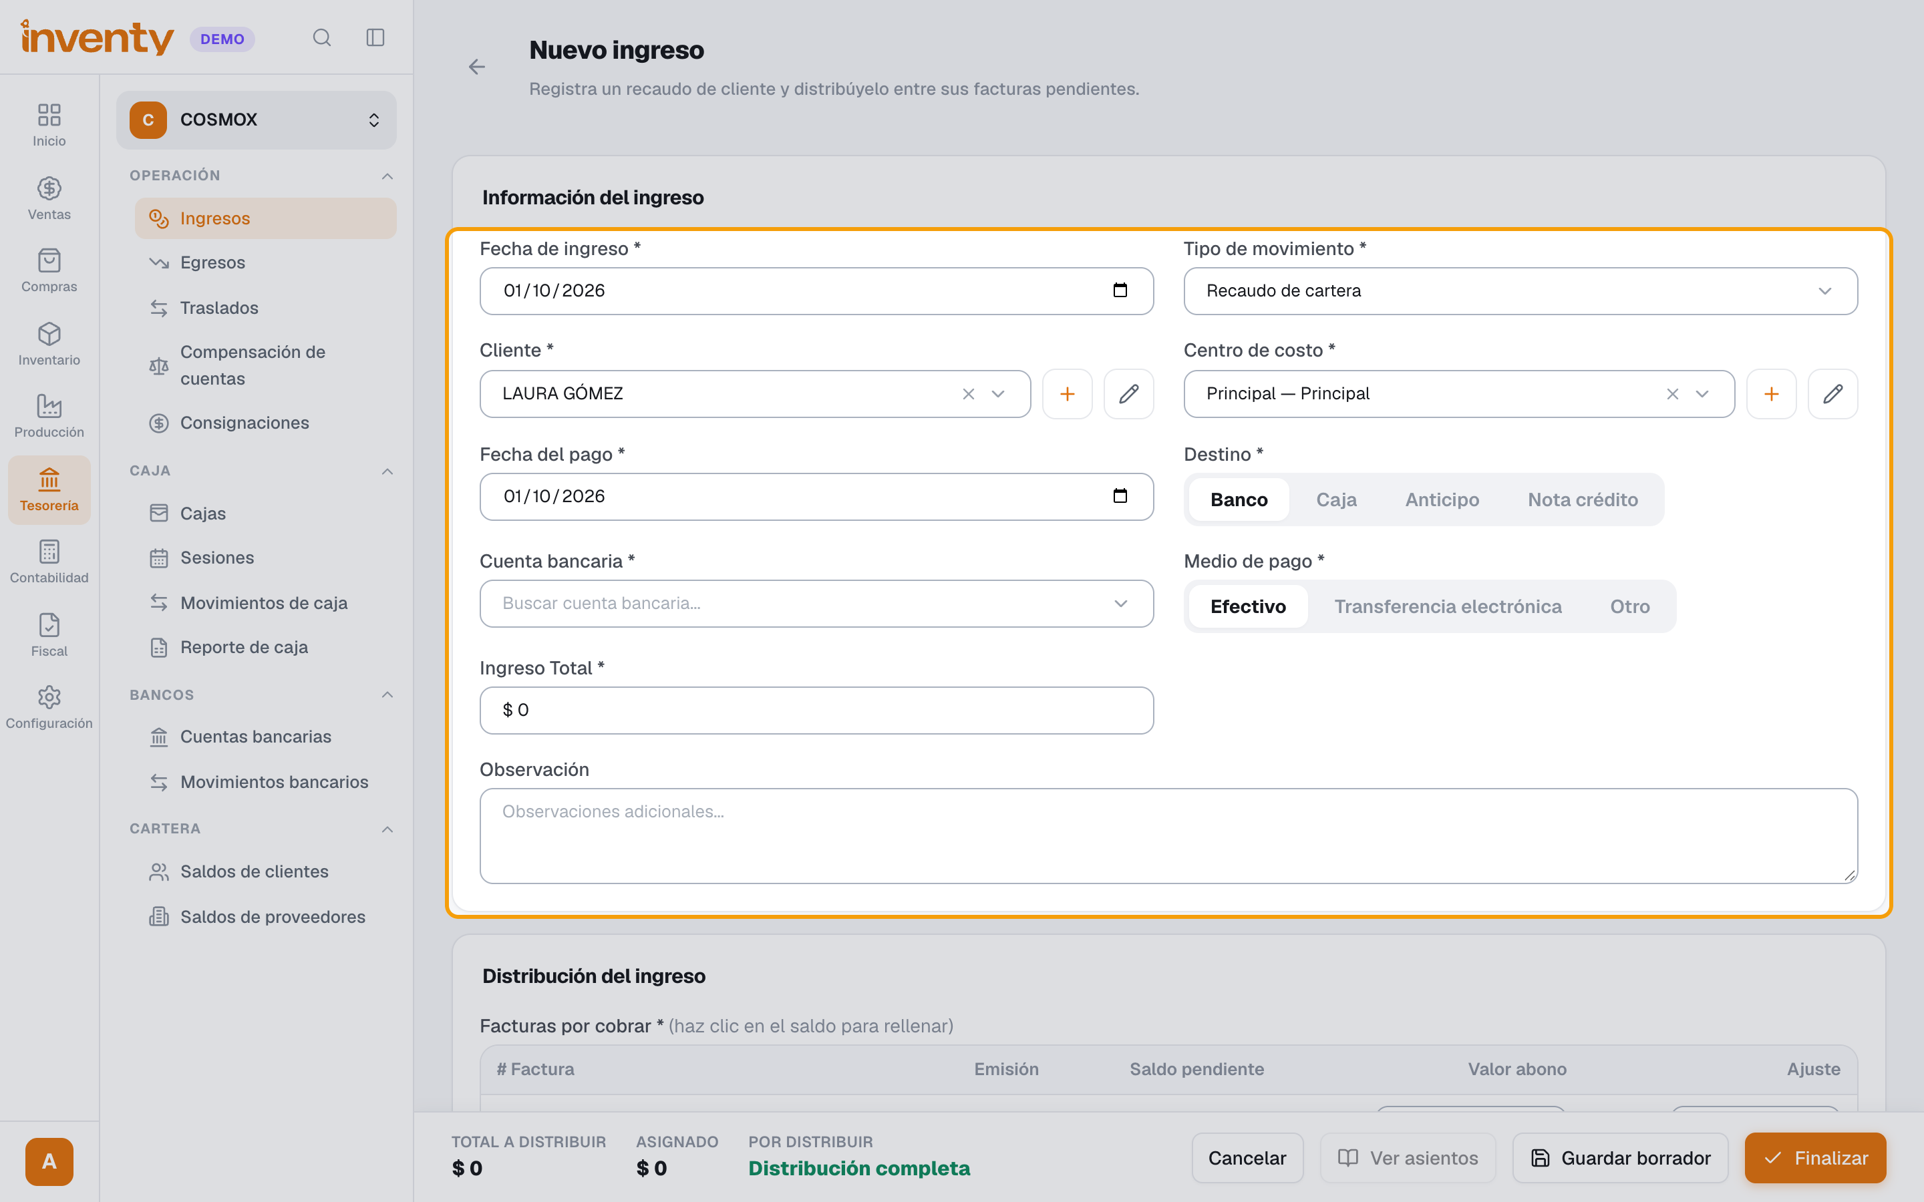The image size is (1924, 1202).
Task: Collapse the BANCOS section
Action: (387, 694)
